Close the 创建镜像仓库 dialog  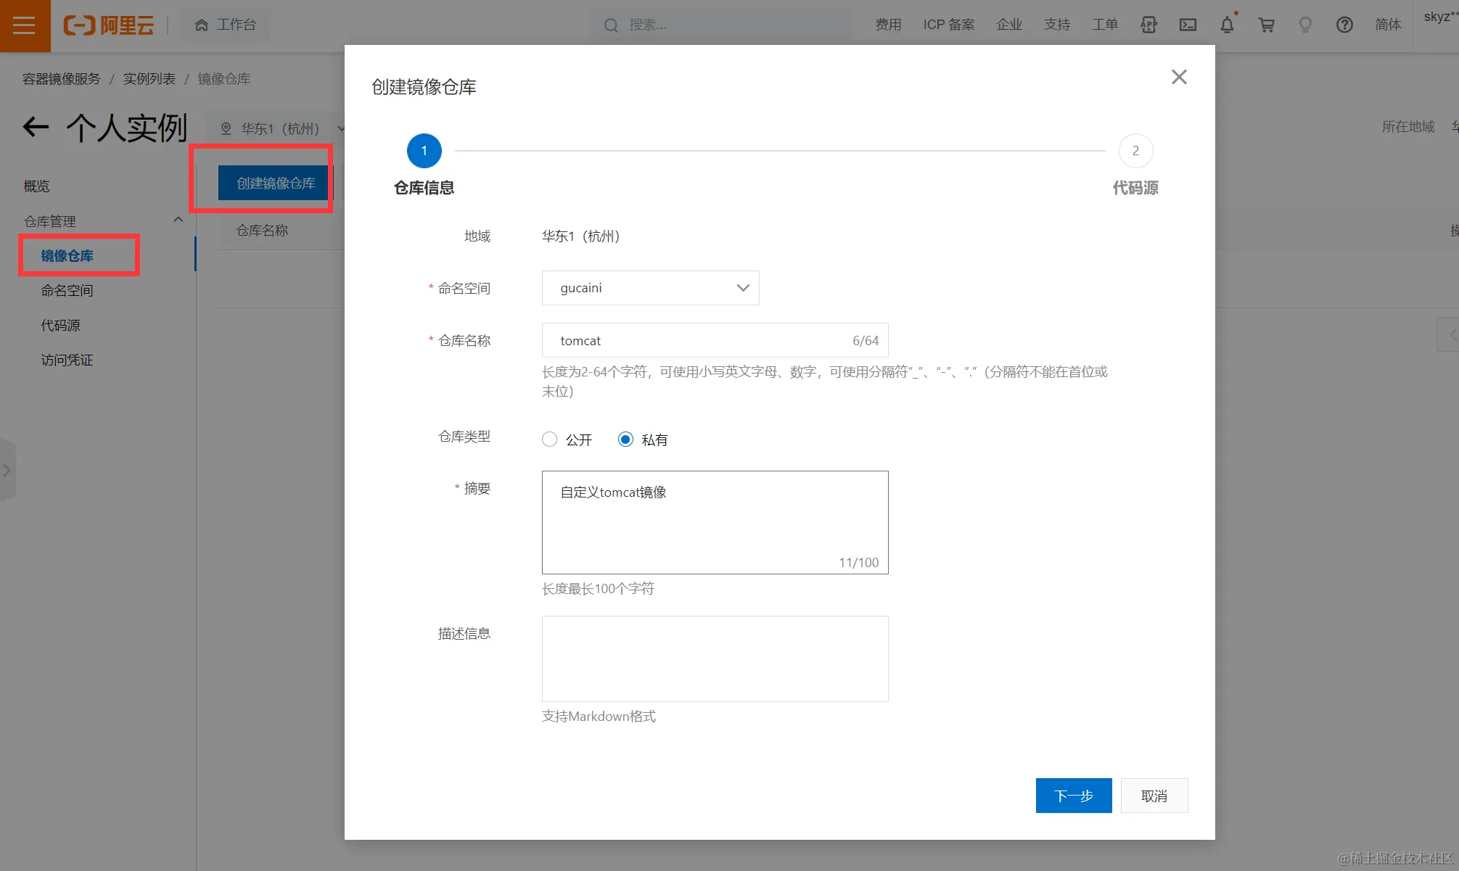[x=1179, y=77]
